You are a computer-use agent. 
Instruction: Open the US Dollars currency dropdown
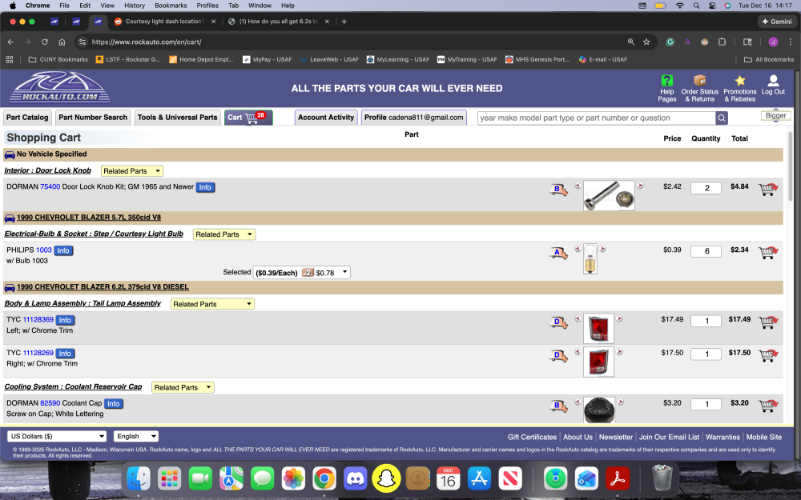click(x=56, y=435)
